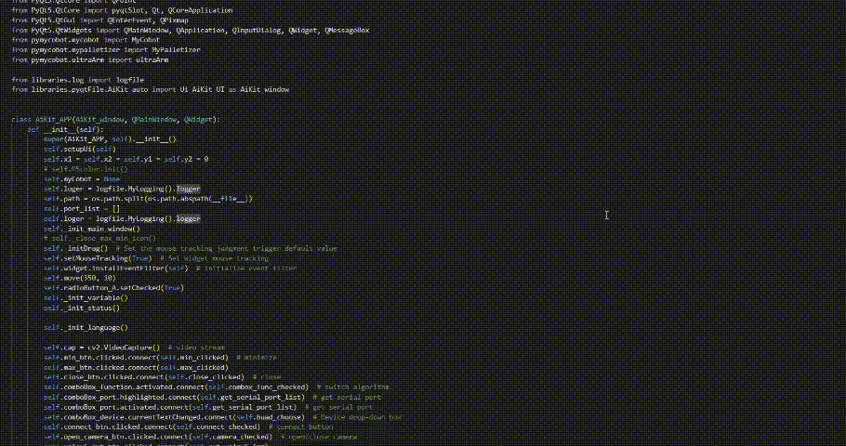Click "cv2.VideoCapture()" in the code
Viewport: 846px width, 446px height.
click(x=124, y=348)
